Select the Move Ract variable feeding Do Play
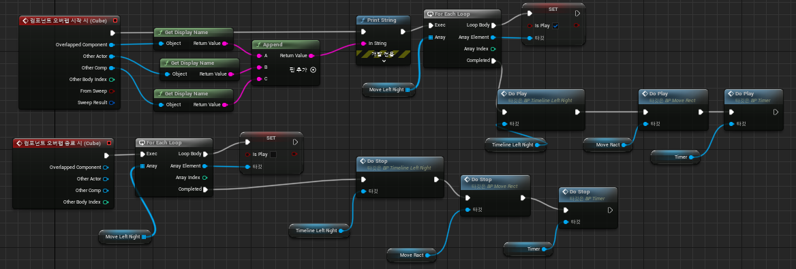The height and width of the screenshot is (269, 796). [608, 145]
